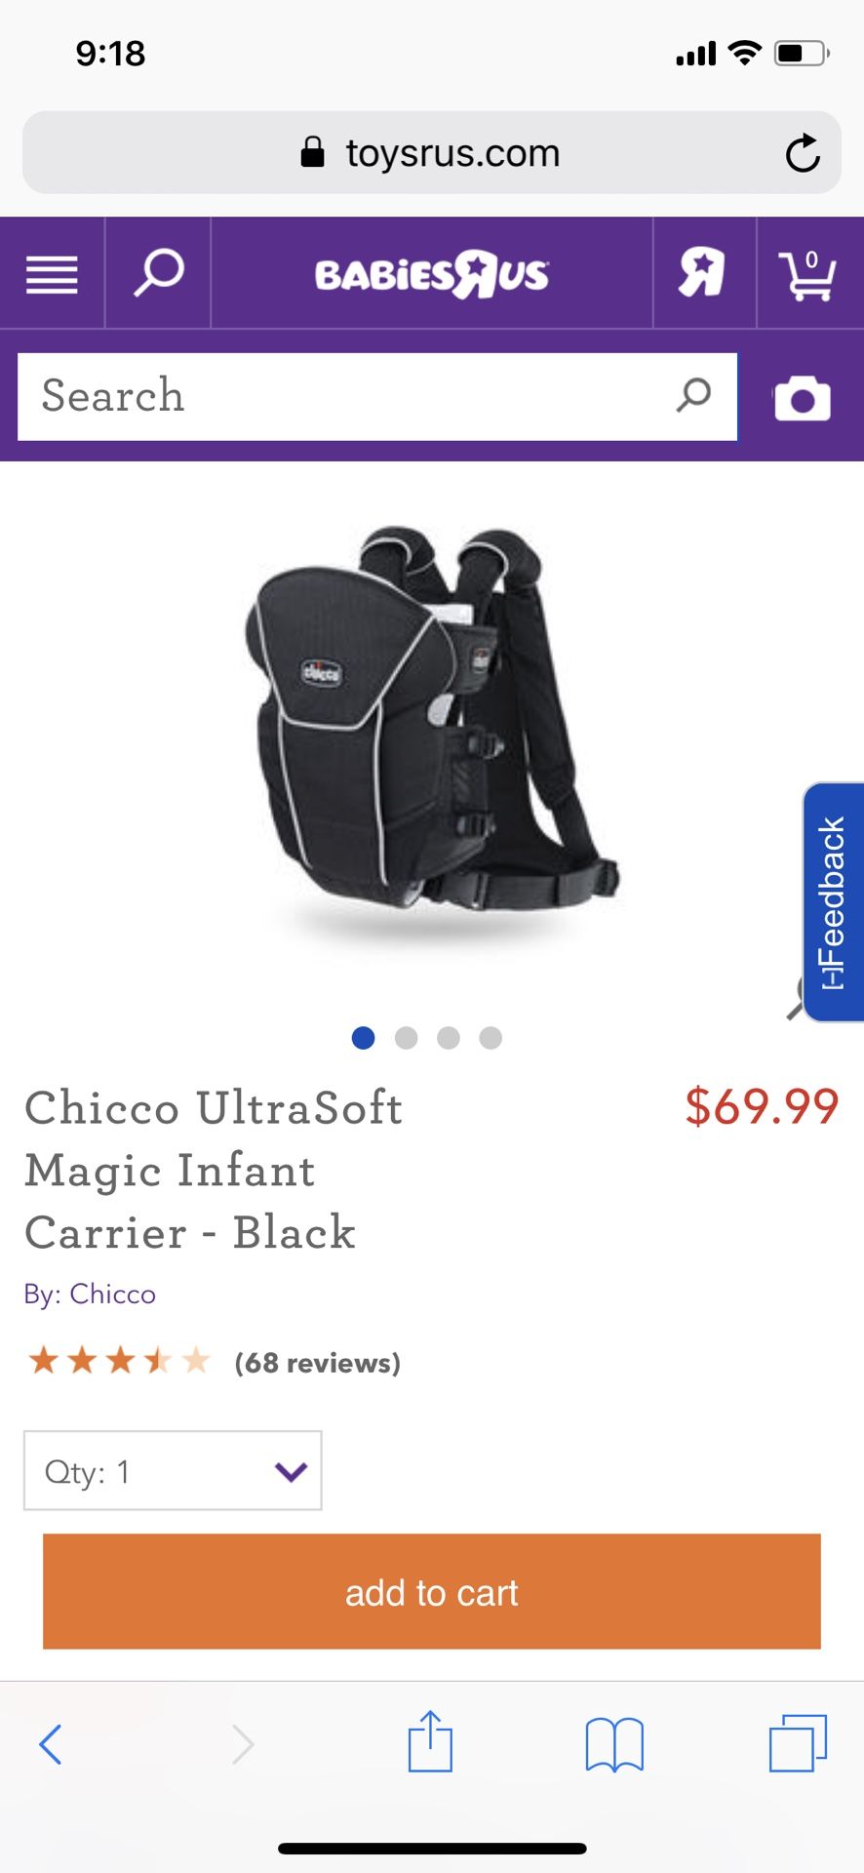Go back to previous page
The width and height of the screenshot is (864, 1873).
[51, 1744]
